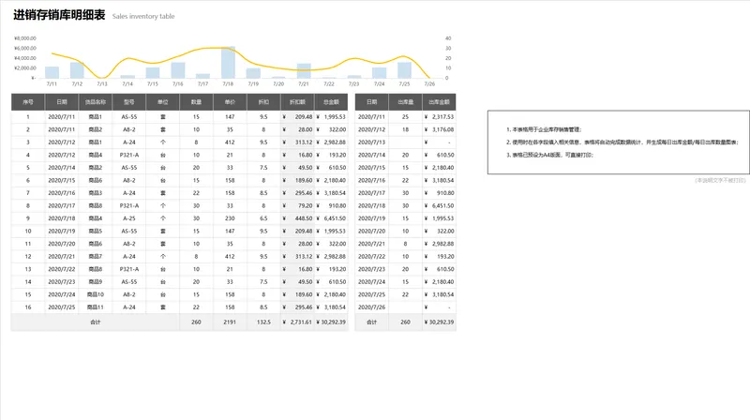
Task: Select the 总金额 column header
Action: click(331, 102)
